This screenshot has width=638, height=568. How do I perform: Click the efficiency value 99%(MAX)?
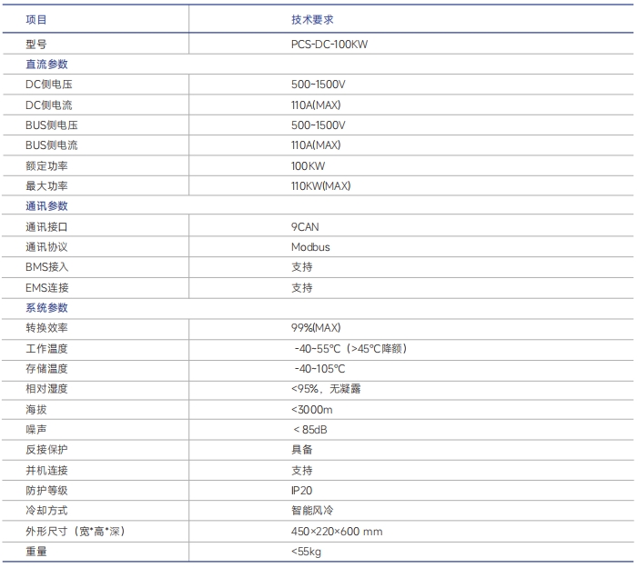point(316,328)
